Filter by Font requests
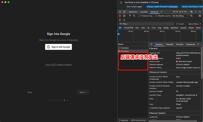Screen dimensions: 203x122 tap(154, 28)
